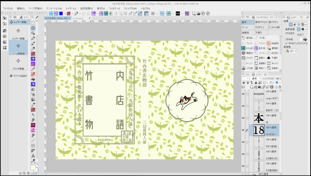This screenshot has height=176, width=311.
Task: Choose the frame border panel tool
Action: tap(33, 146)
